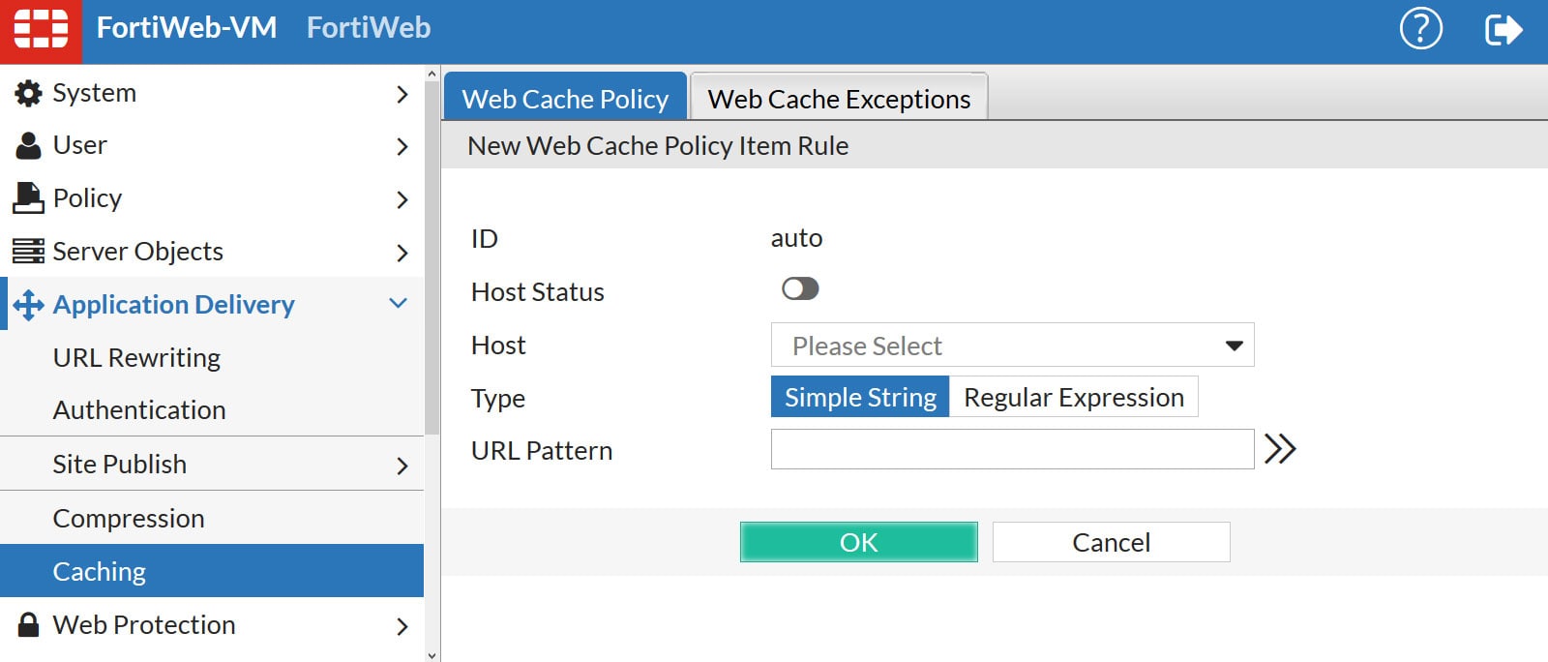The width and height of the screenshot is (1548, 662).
Task: Click into the URL Pattern text field
Action: (x=1012, y=450)
